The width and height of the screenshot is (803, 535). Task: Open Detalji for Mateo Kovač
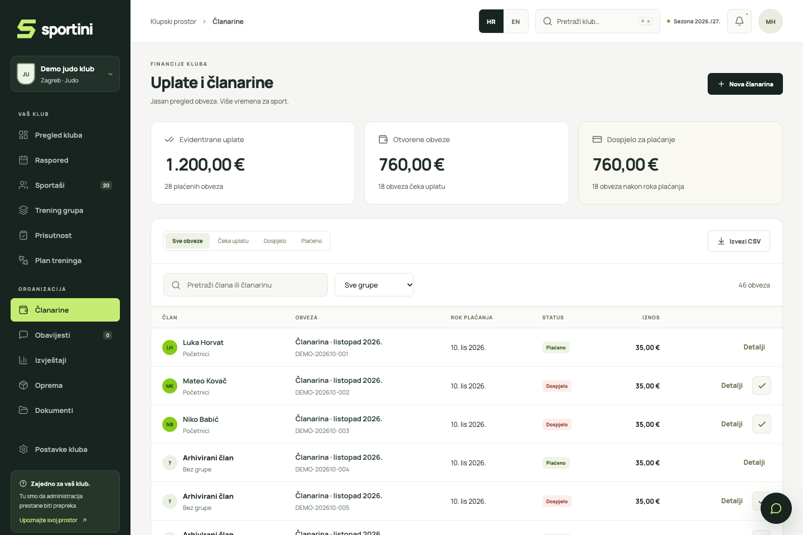732,386
